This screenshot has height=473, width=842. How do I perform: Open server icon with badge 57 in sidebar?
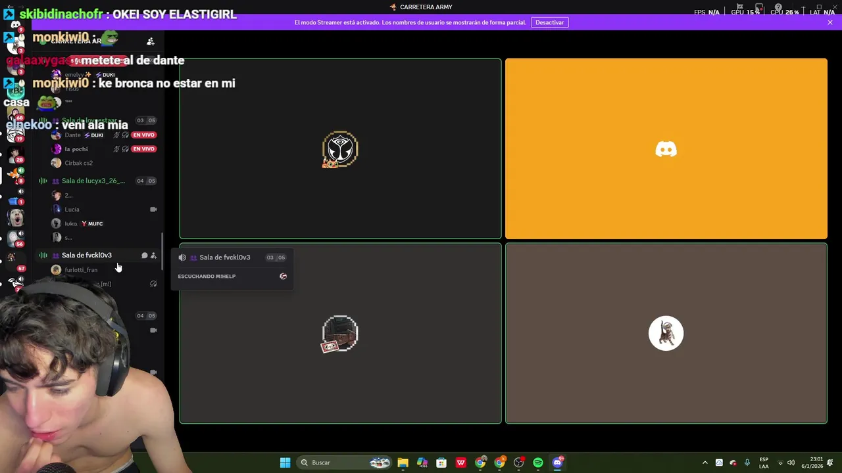pyautogui.click(x=16, y=261)
